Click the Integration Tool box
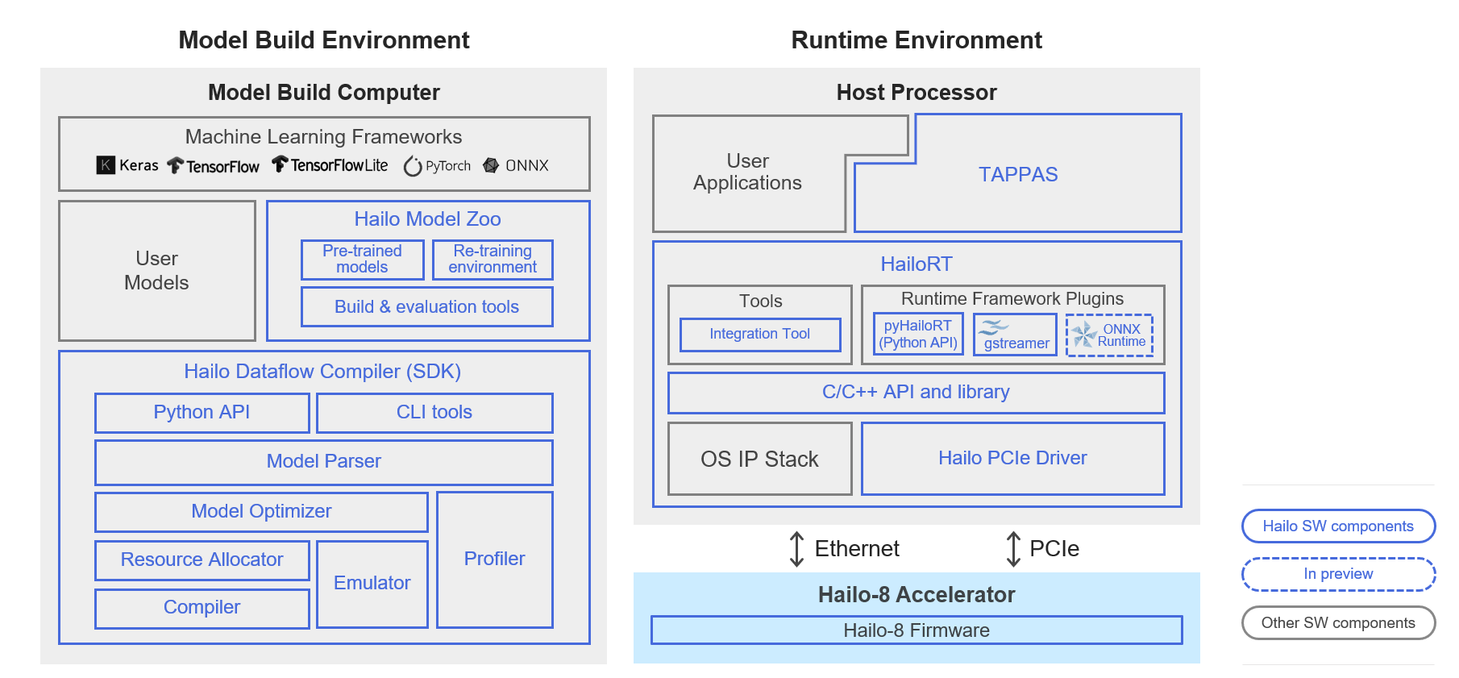The height and width of the screenshot is (678, 1459). [760, 335]
